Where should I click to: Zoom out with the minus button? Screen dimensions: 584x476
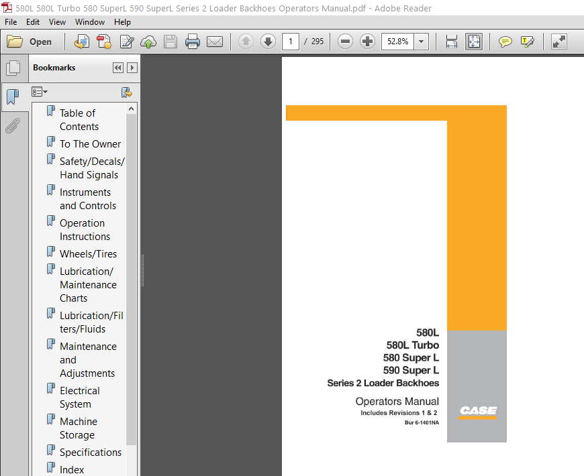pos(345,42)
